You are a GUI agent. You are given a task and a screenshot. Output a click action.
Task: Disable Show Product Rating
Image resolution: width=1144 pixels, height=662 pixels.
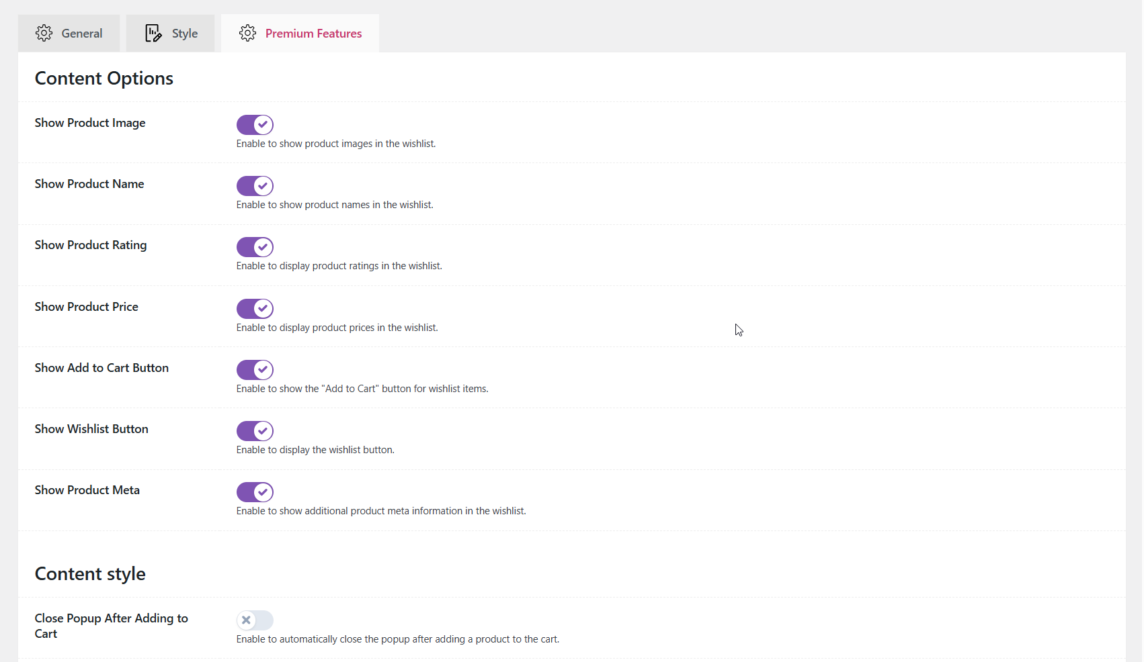tap(255, 247)
